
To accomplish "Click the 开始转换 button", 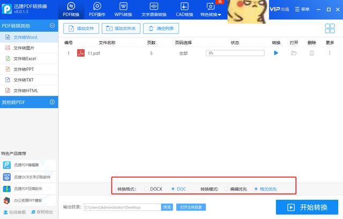I will 307,207.
